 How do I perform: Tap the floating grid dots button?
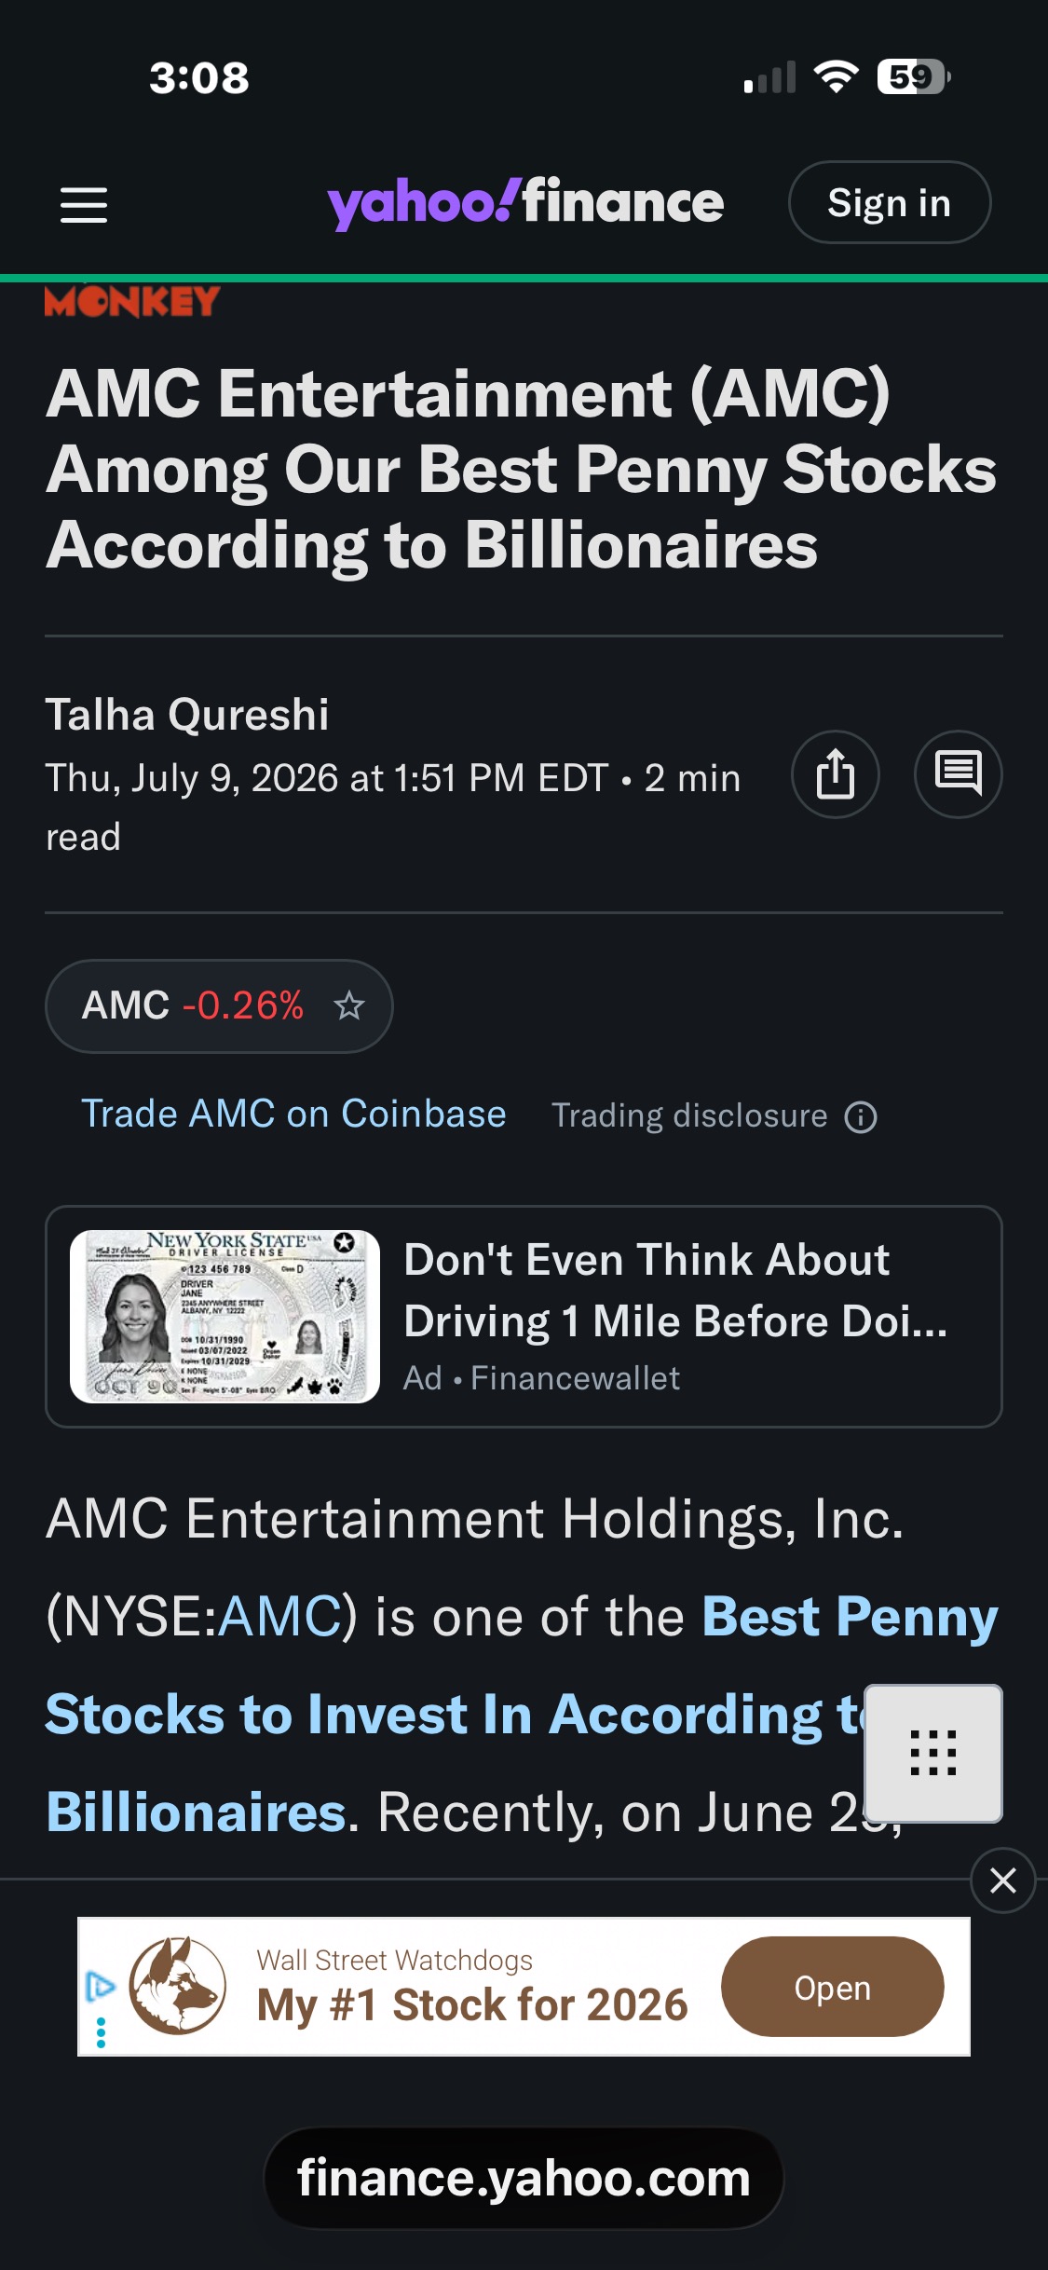(933, 1753)
